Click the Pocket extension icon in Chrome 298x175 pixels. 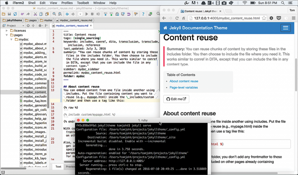pyautogui.click(x=279, y=18)
